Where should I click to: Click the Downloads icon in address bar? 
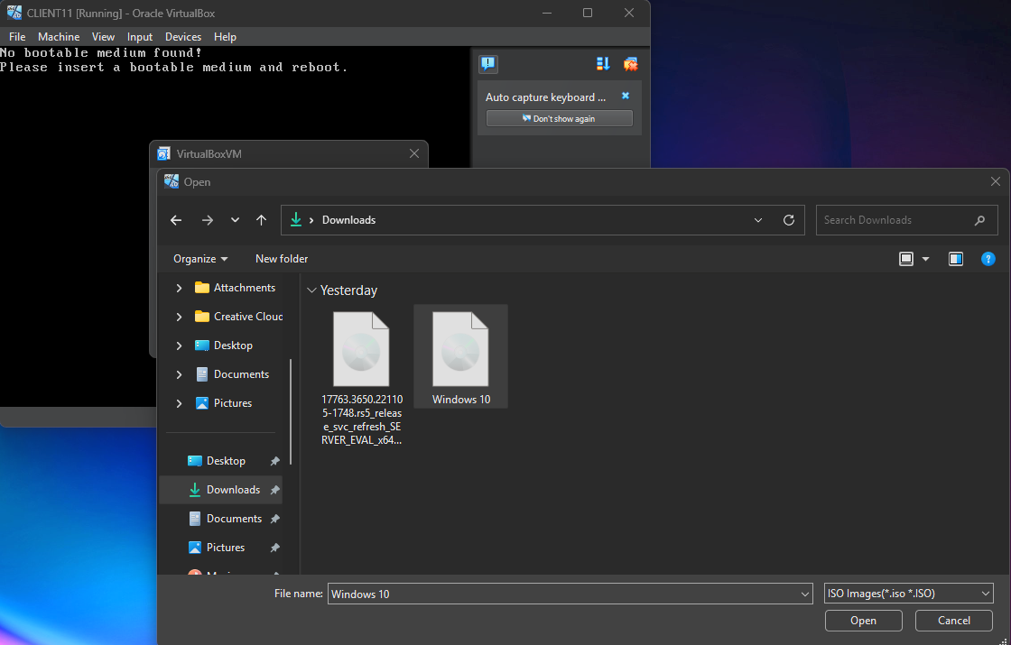point(296,220)
